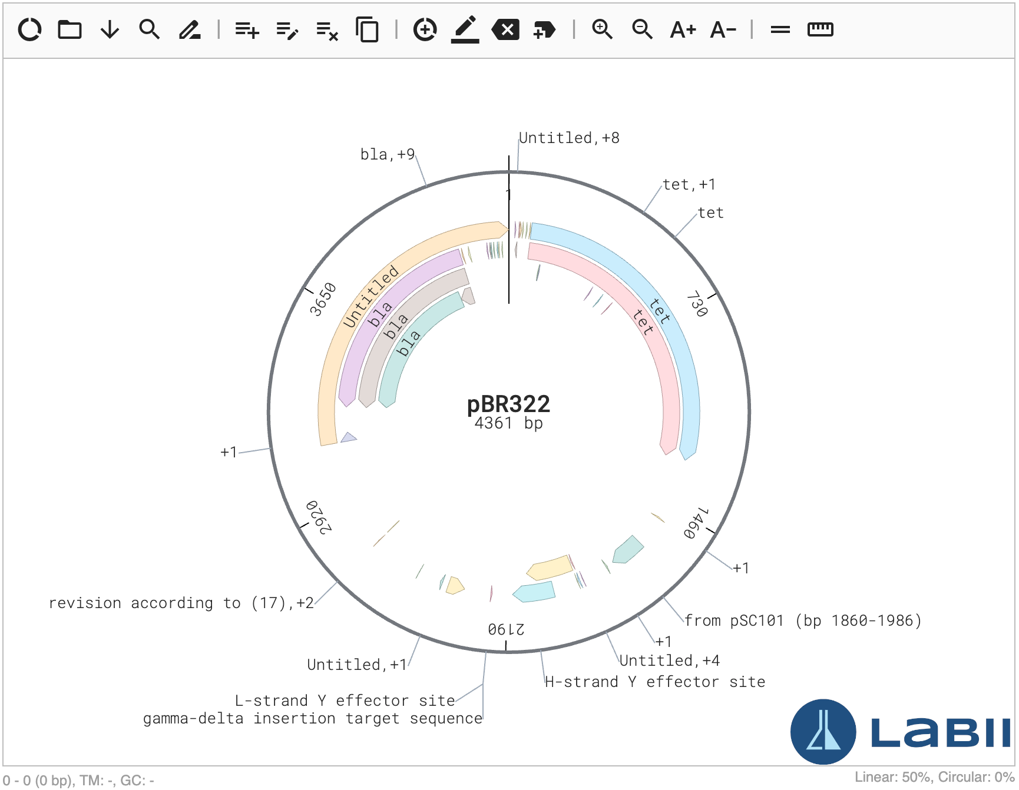Open search with the magnifier icon
Screen dimensions: 1019x790
pyautogui.click(x=149, y=29)
